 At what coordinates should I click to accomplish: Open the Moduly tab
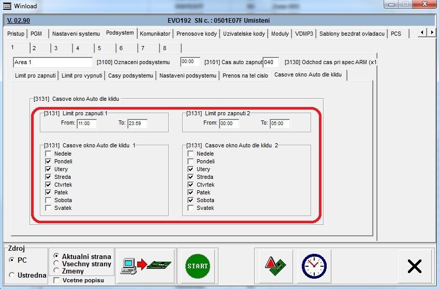click(x=280, y=34)
